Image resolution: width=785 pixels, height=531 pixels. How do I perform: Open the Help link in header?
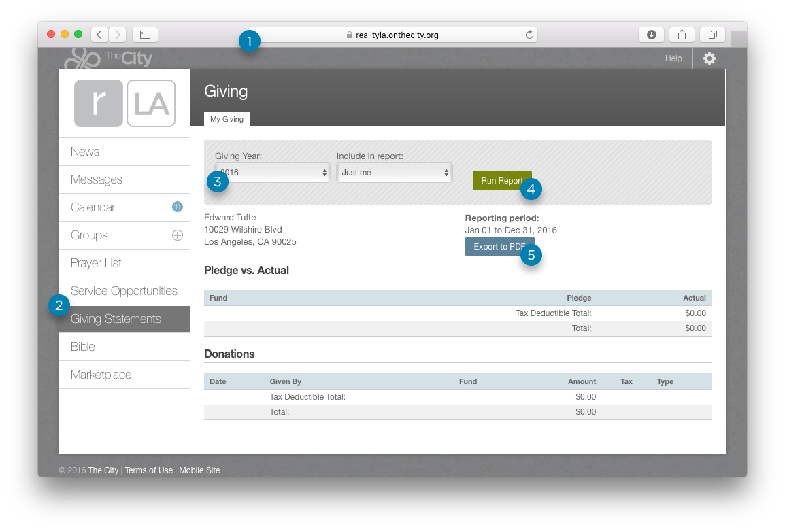click(673, 58)
